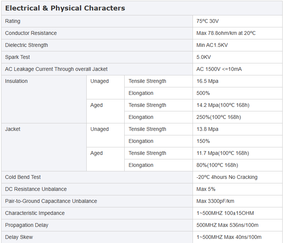Select the Cold Bend Test label
The width and height of the screenshot is (283, 243).
[x=23, y=177]
